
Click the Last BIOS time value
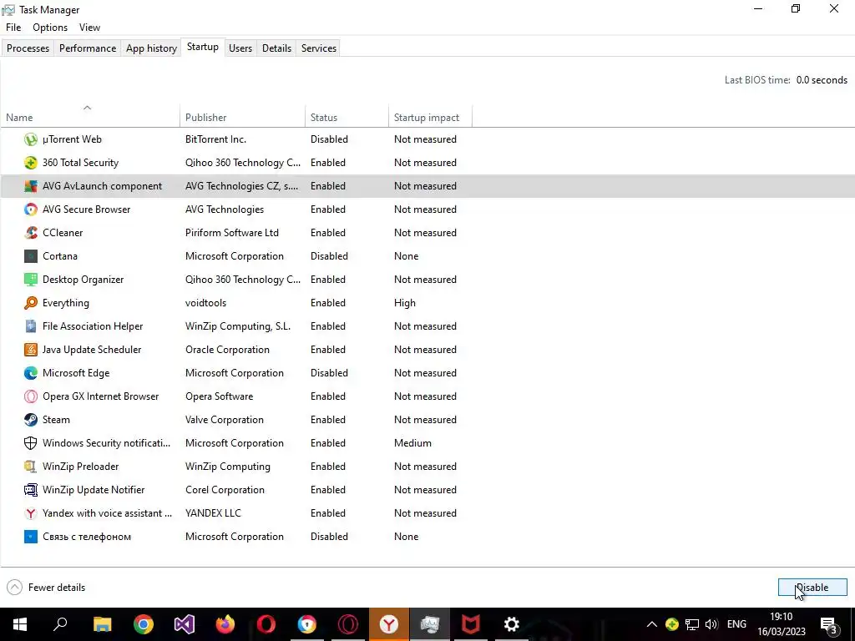[822, 80]
